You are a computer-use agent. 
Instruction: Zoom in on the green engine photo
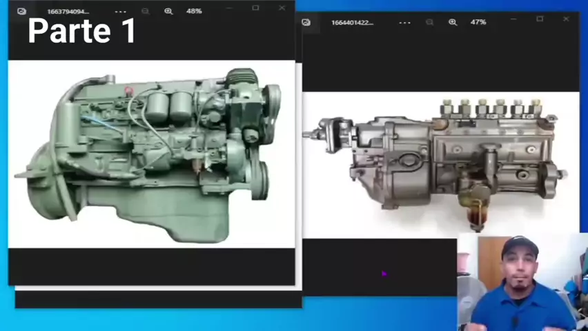[x=168, y=12]
